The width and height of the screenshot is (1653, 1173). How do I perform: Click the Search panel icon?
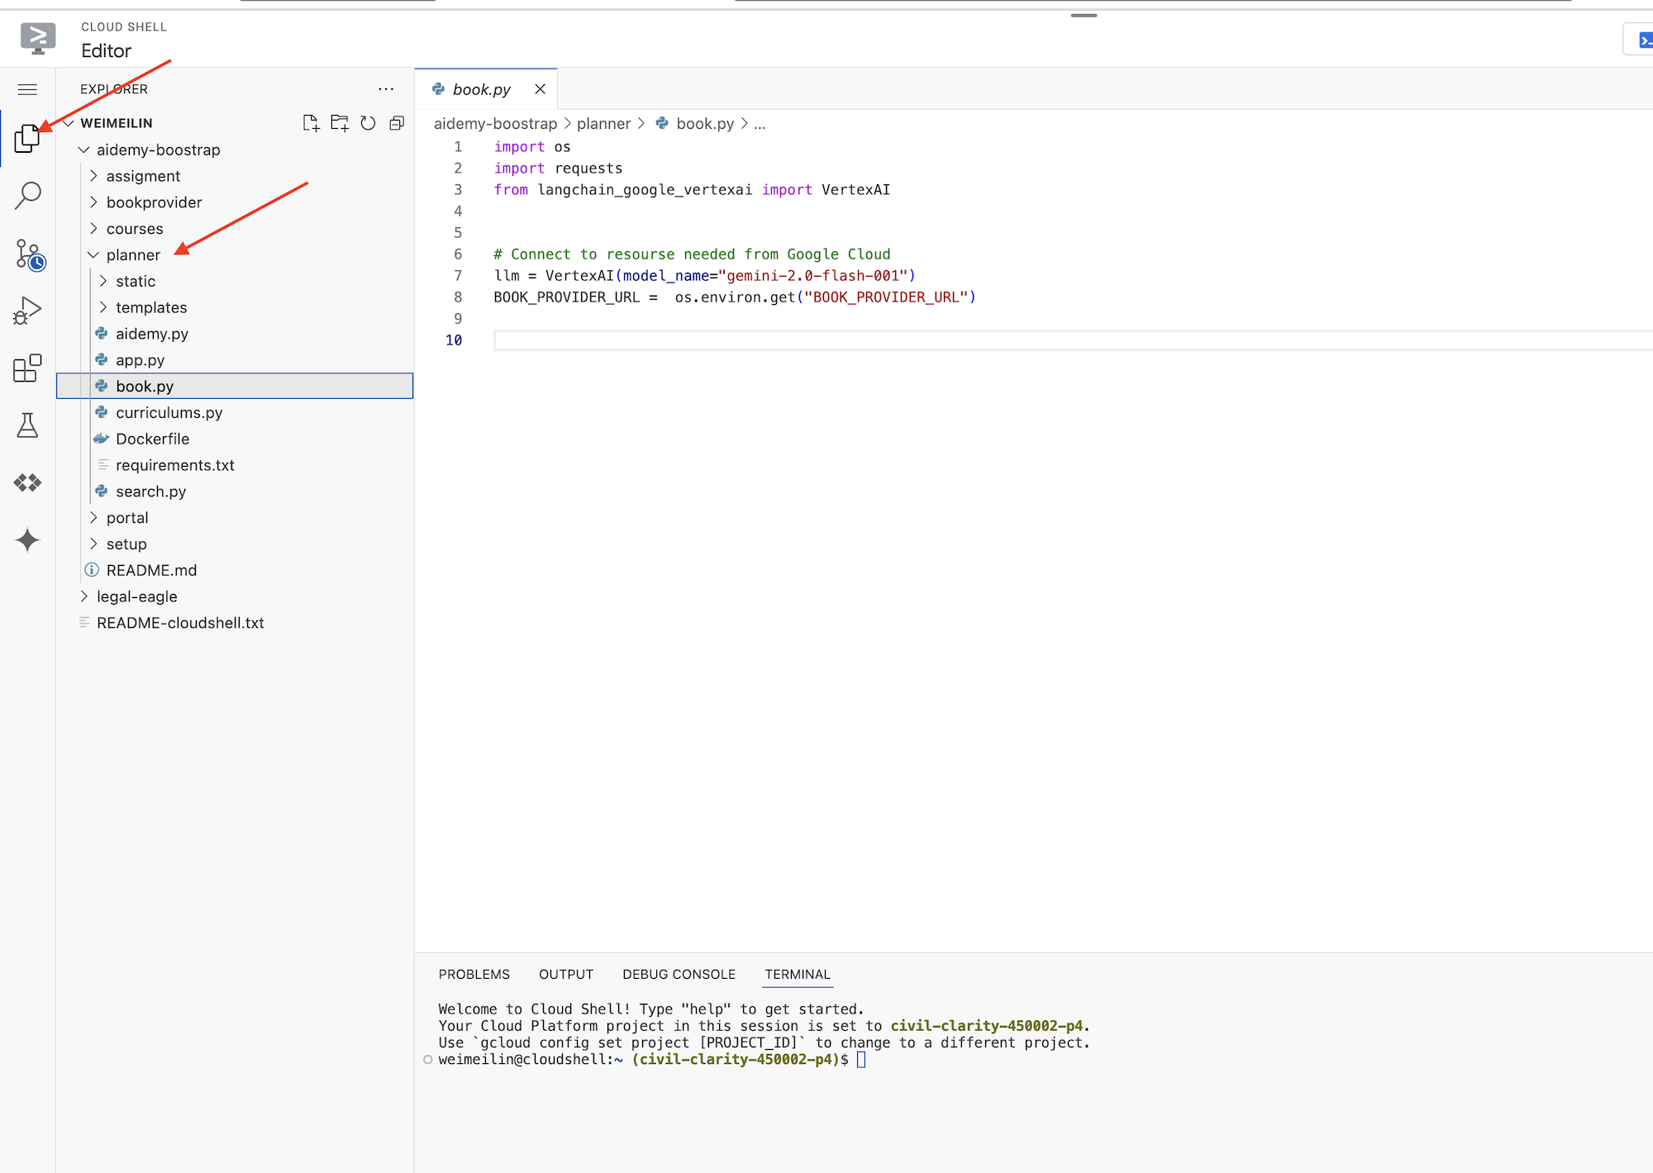[x=28, y=194]
